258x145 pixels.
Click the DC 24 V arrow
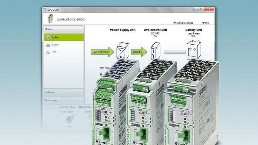point(139,52)
